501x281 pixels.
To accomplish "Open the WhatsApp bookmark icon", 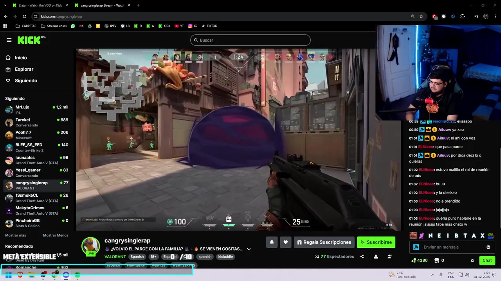I will (73, 26).
